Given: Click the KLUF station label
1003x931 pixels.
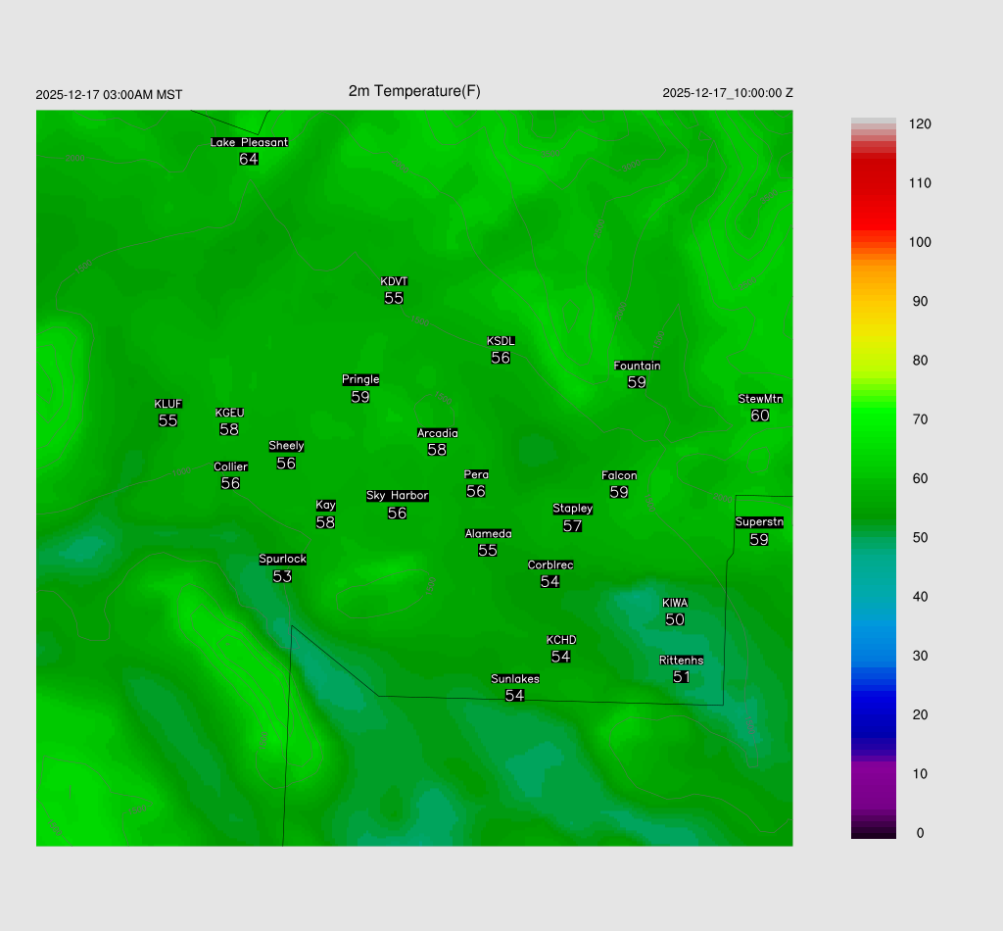Looking at the screenshot, I should pos(167,404).
